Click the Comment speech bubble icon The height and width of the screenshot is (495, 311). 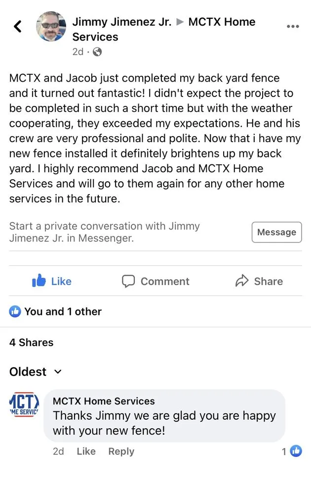click(x=128, y=281)
